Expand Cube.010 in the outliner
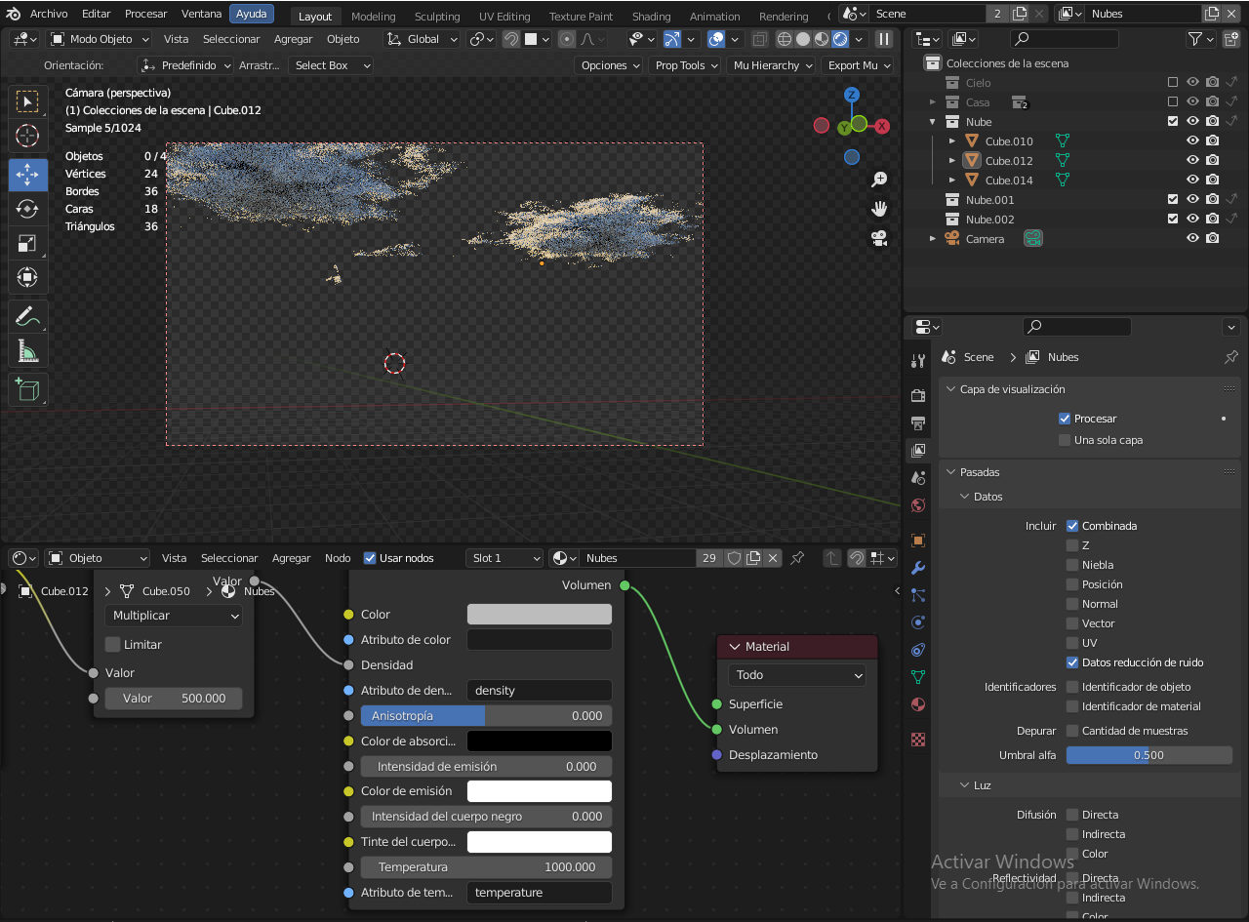The height and width of the screenshot is (922, 1249). pyautogui.click(x=952, y=141)
